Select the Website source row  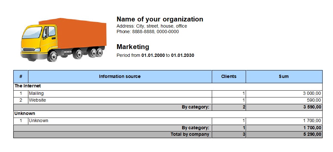(x=168, y=100)
